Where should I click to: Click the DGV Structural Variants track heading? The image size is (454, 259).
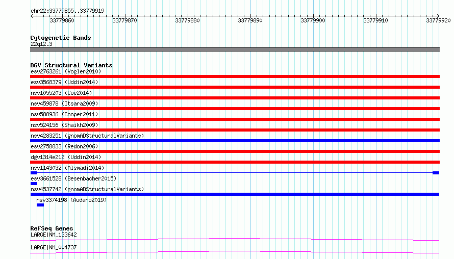pos(71,65)
